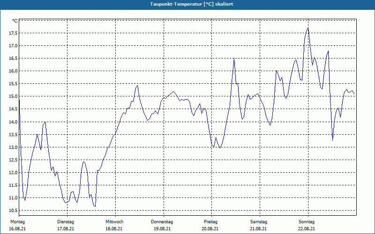Click the 17,5 y-axis label
The image size is (375, 234).
13,33
